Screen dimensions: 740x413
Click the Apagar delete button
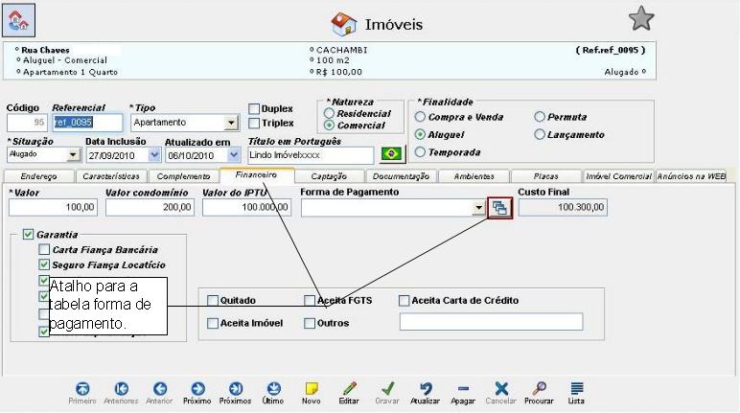click(x=463, y=389)
